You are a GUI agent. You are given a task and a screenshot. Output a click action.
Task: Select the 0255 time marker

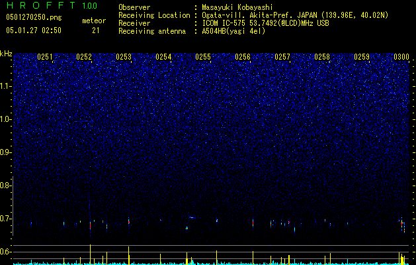point(203,57)
